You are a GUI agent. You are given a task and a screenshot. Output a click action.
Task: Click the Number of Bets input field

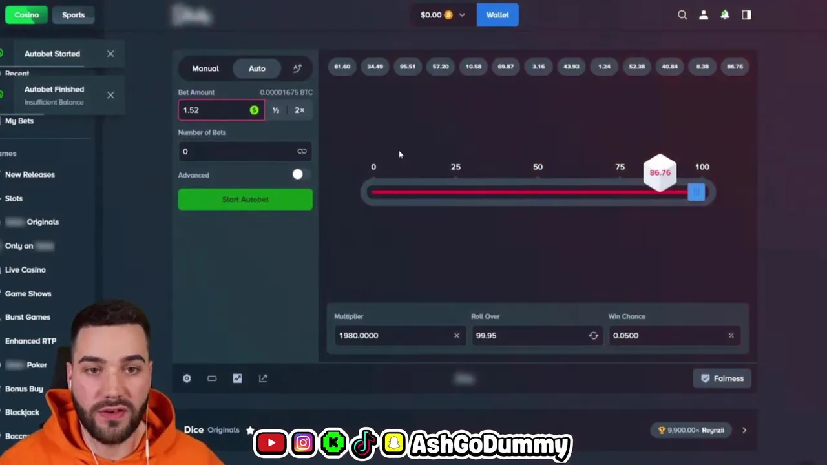tap(245, 151)
